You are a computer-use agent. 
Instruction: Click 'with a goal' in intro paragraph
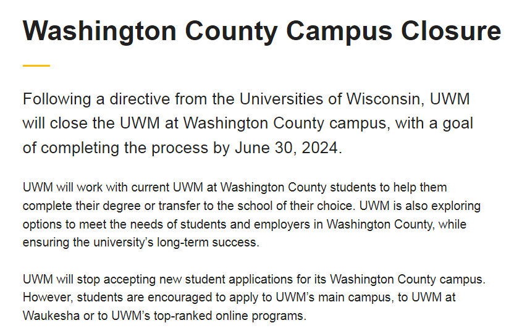point(434,124)
